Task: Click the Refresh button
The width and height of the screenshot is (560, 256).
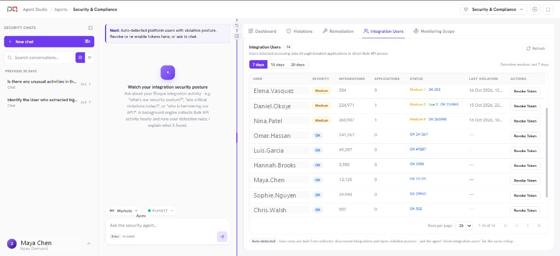Action: point(535,49)
